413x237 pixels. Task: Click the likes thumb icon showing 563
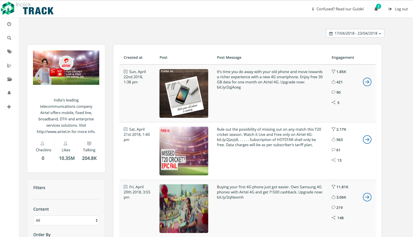tap(333, 140)
